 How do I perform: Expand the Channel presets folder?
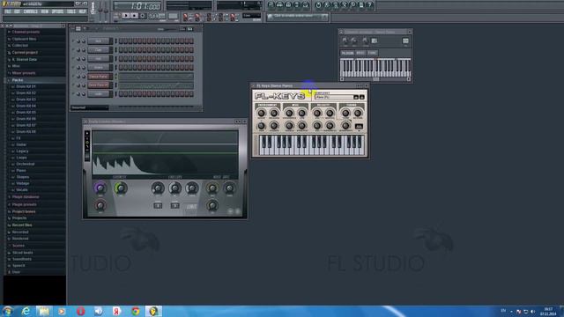(26, 32)
